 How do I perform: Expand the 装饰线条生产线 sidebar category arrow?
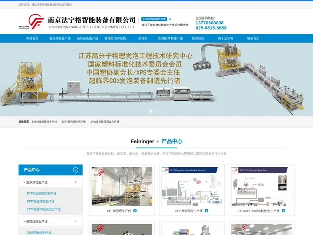(76, 222)
